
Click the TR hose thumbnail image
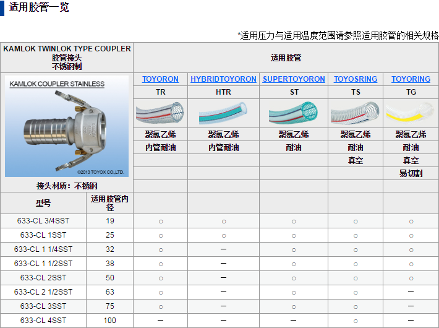pyautogui.click(x=160, y=113)
